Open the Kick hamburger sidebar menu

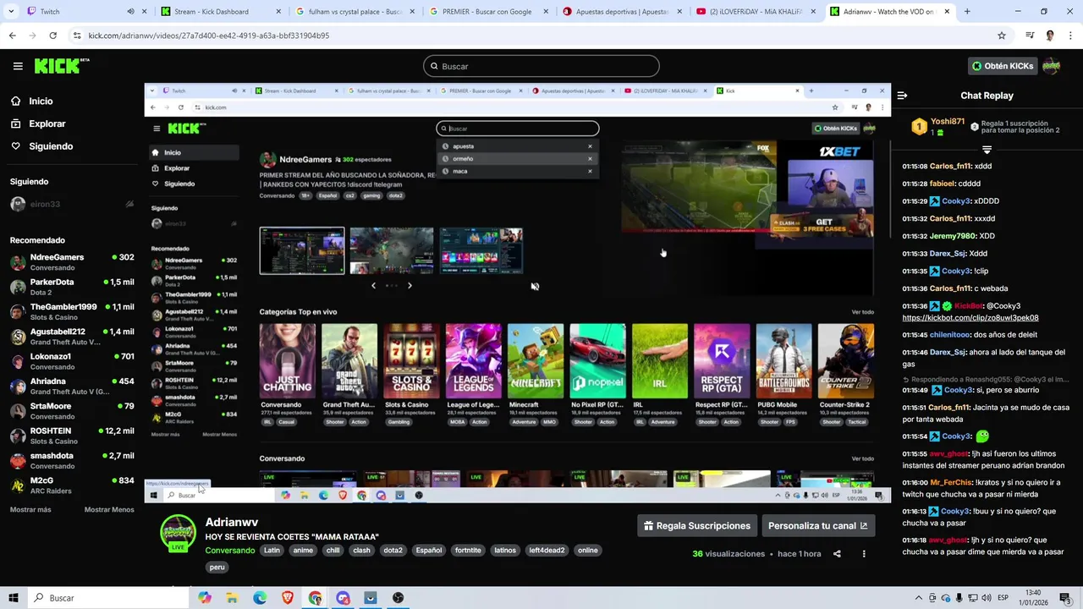tap(18, 66)
